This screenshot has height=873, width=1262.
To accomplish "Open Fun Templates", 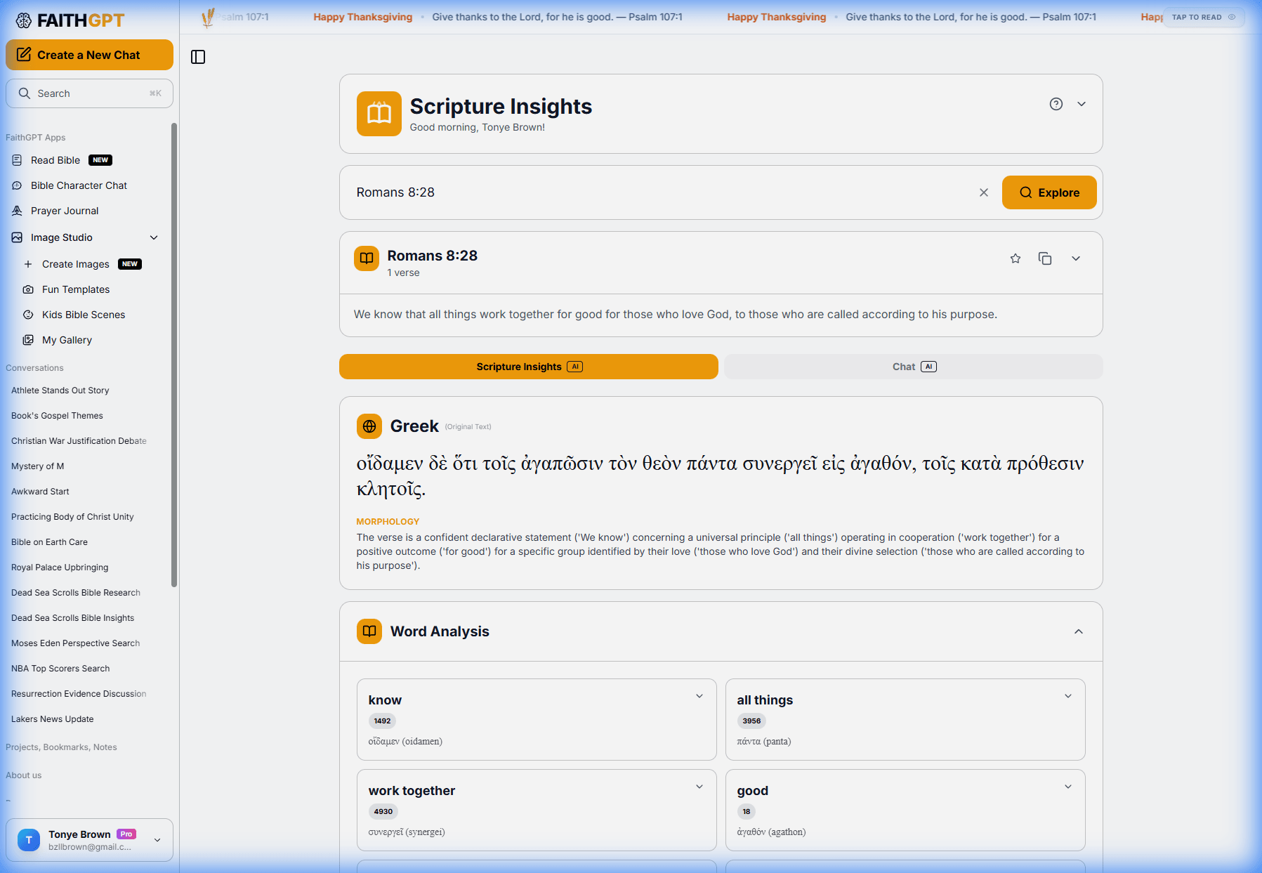I will pos(76,289).
